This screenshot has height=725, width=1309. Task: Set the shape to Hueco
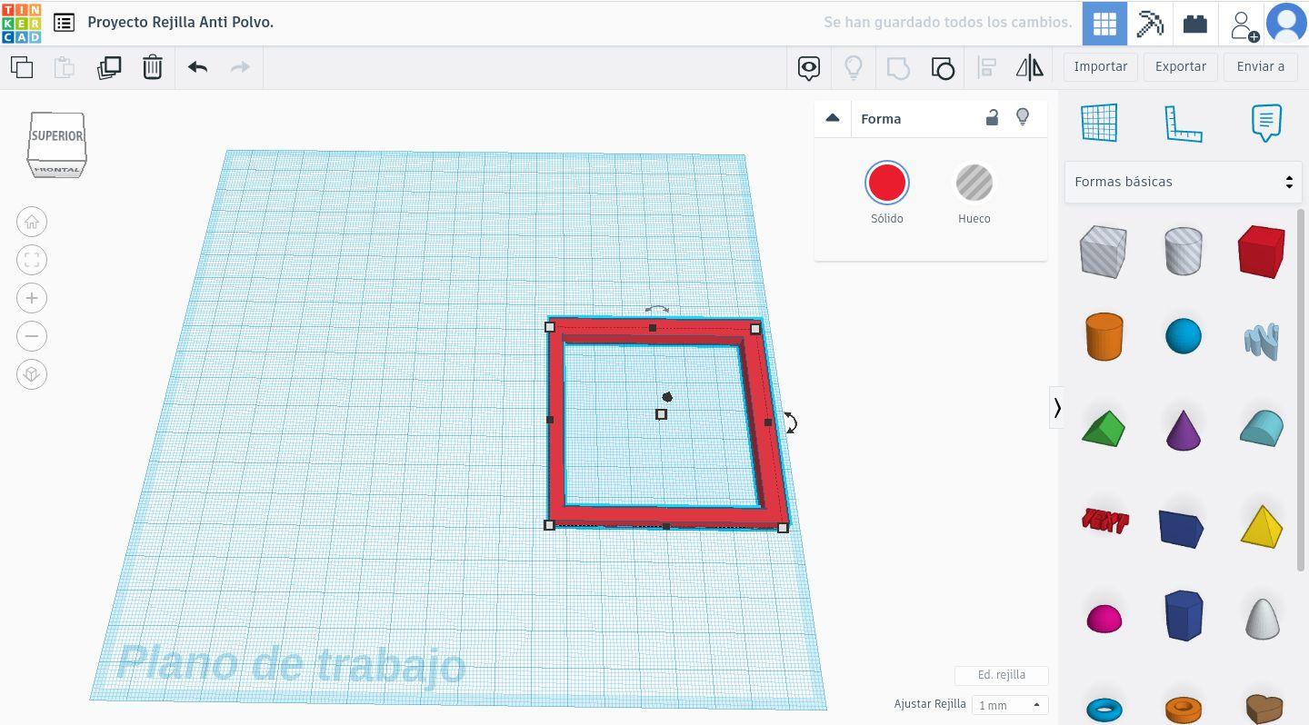click(974, 183)
